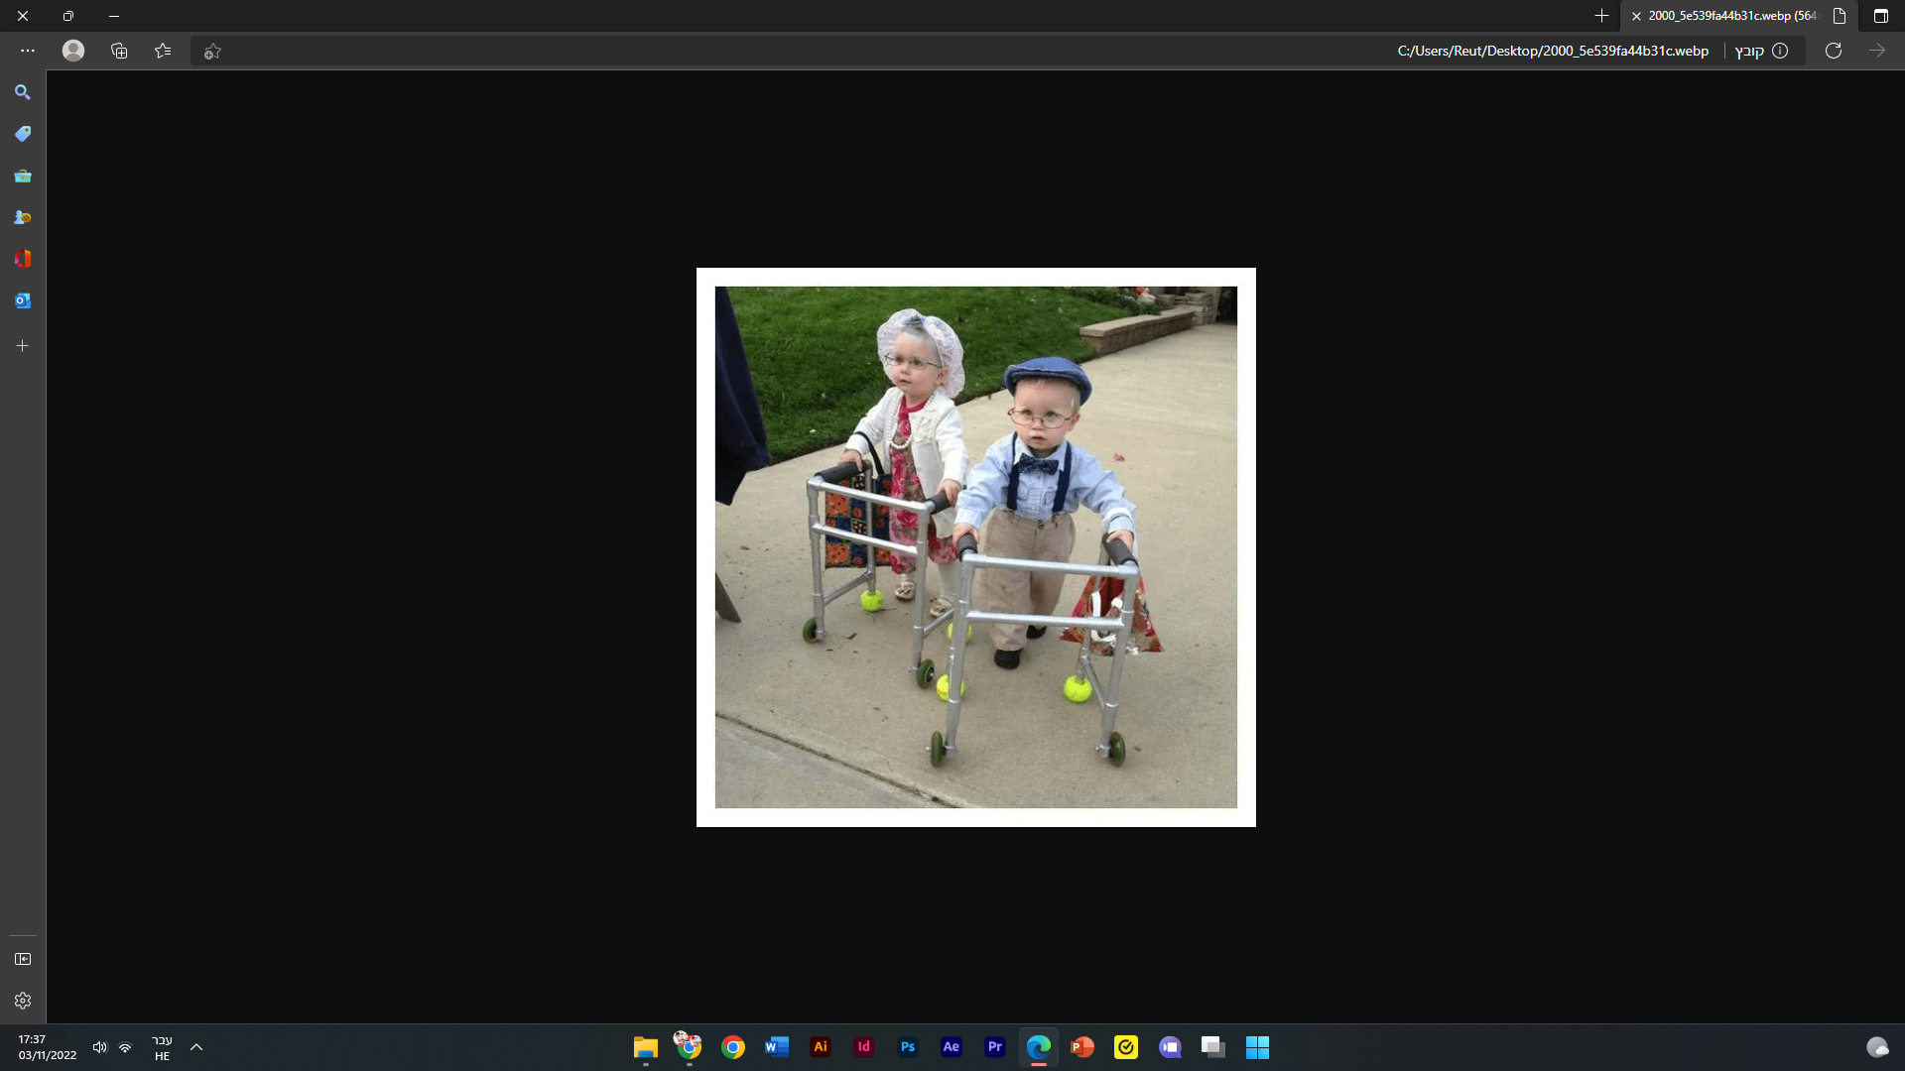Open a new tab with the plus button
This screenshot has height=1071, width=1905.
tap(1601, 16)
